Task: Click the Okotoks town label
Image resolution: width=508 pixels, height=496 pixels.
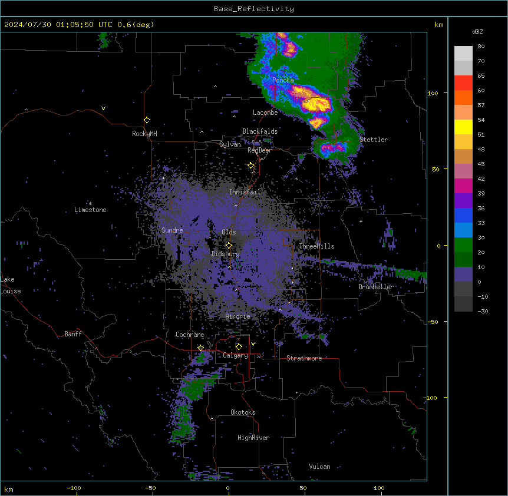Action: [x=243, y=412]
